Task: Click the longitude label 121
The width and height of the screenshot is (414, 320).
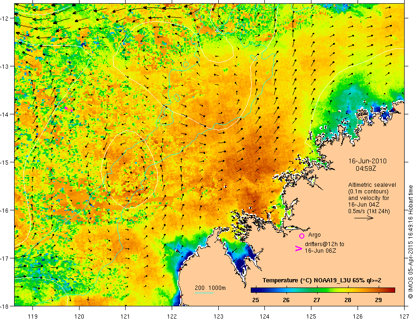Action: click(126, 317)
